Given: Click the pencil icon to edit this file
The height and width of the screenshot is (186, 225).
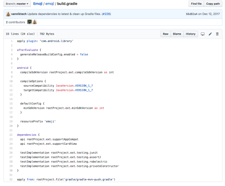Looking at the screenshot, I should coord(210,34).
